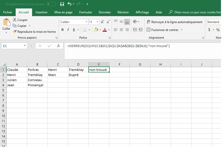This screenshot has width=222, height=150.
Task: Switch to the Insertion tab
Action: (x=41, y=12)
